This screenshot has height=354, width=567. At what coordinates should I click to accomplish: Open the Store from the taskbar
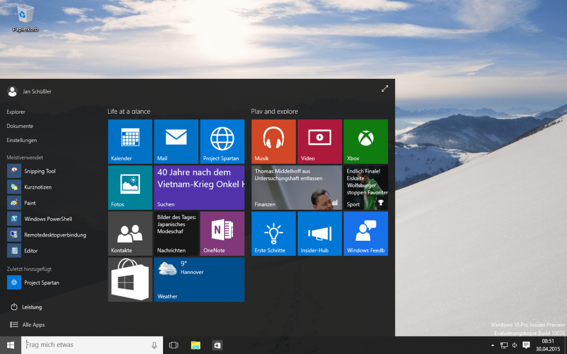(x=217, y=345)
